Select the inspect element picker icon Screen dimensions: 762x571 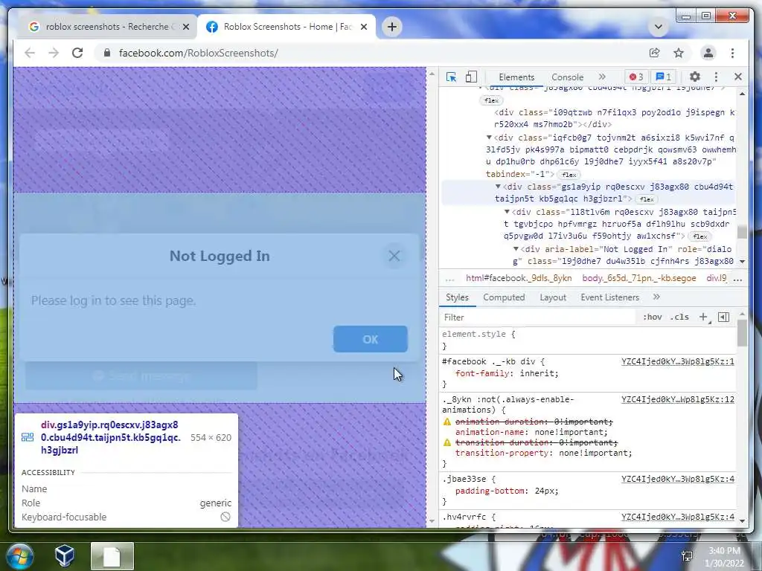pos(451,77)
